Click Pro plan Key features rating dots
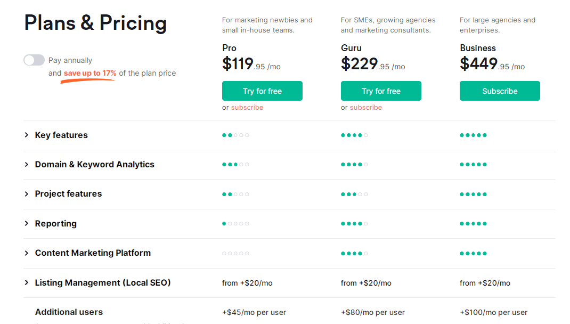 pyautogui.click(x=235, y=135)
